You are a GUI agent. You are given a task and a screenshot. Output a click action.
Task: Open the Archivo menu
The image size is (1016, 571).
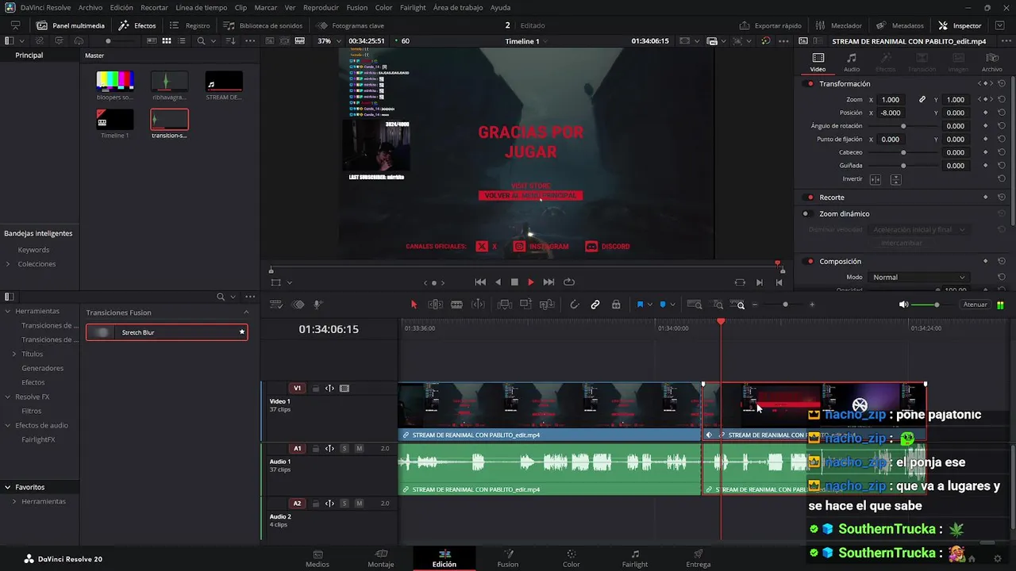(x=90, y=7)
